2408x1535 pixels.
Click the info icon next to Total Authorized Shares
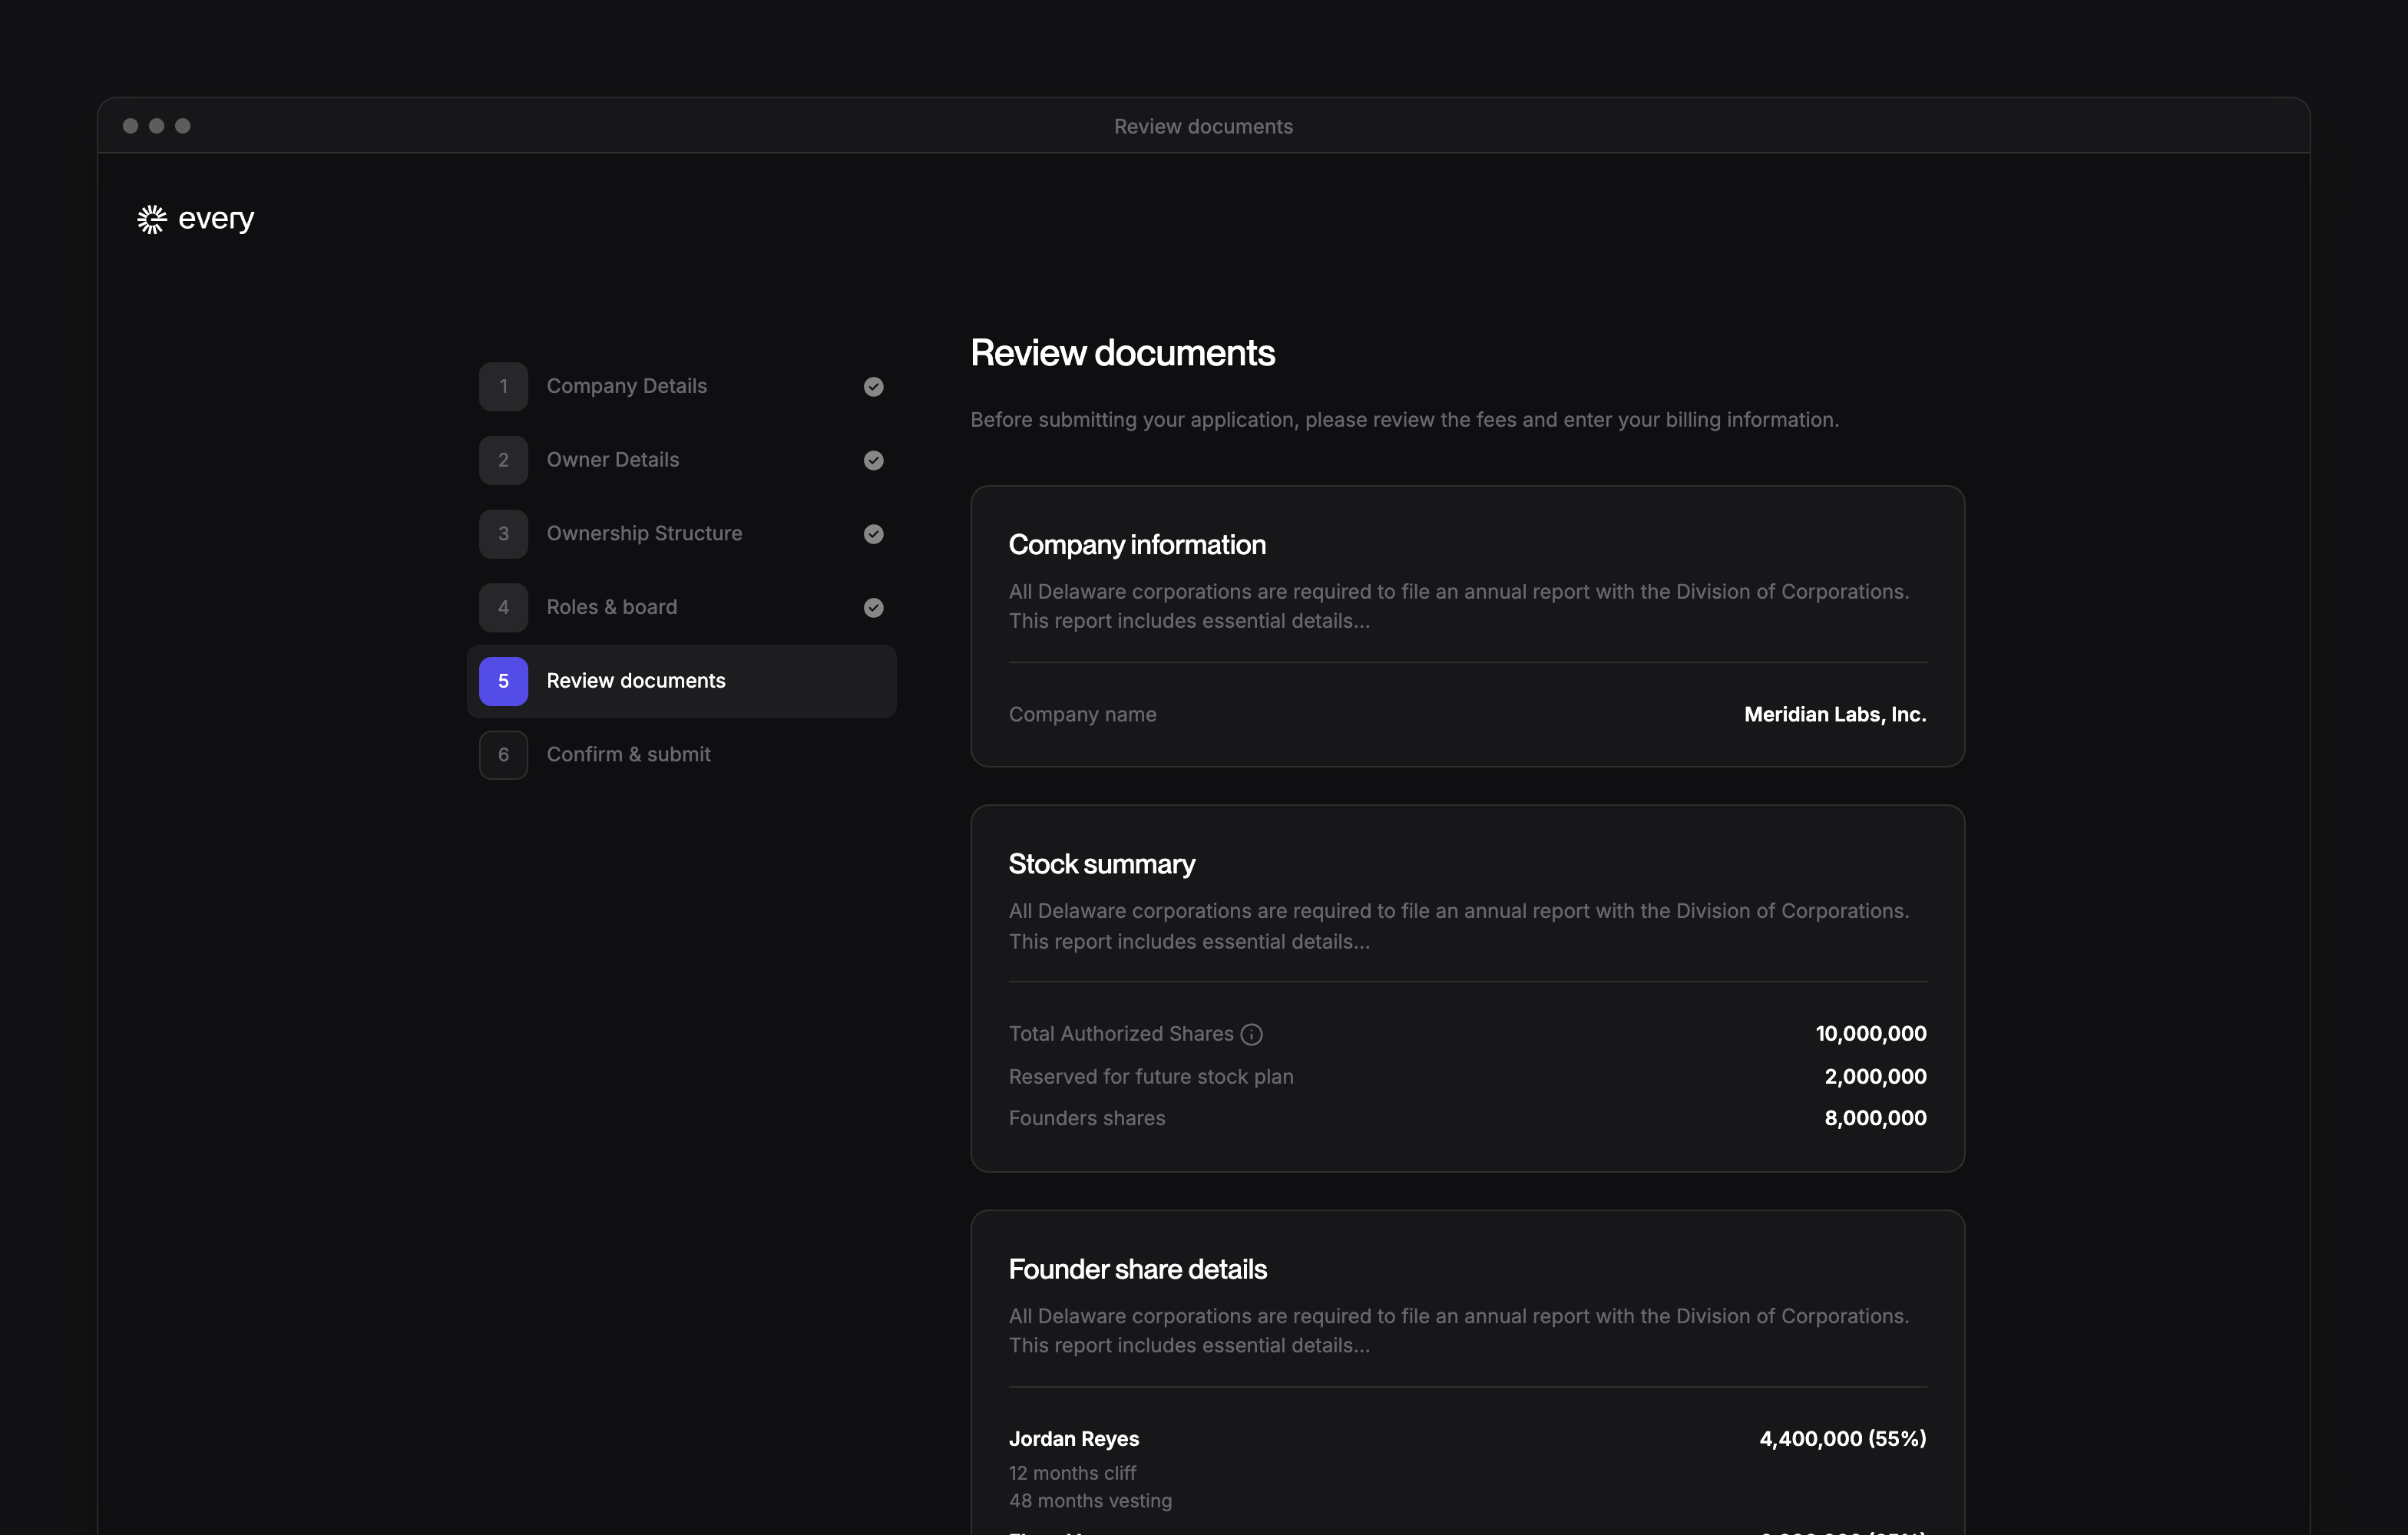[1251, 1035]
